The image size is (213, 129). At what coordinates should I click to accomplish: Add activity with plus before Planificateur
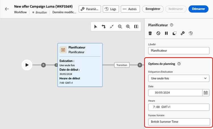click(43, 65)
